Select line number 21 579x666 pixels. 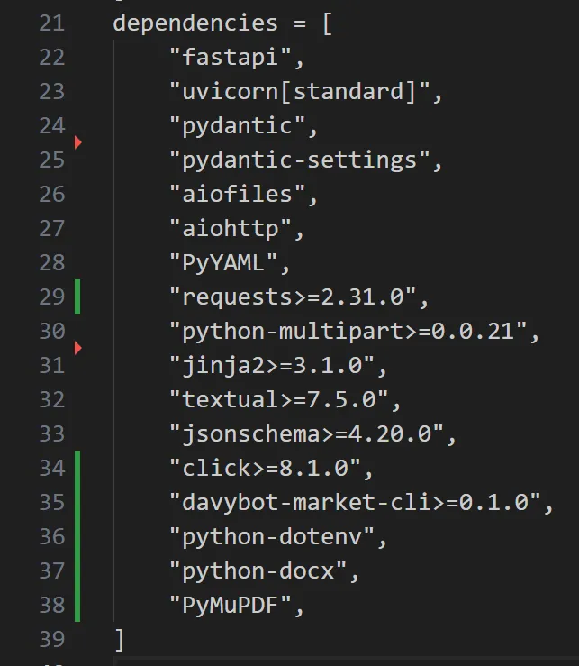52,23
